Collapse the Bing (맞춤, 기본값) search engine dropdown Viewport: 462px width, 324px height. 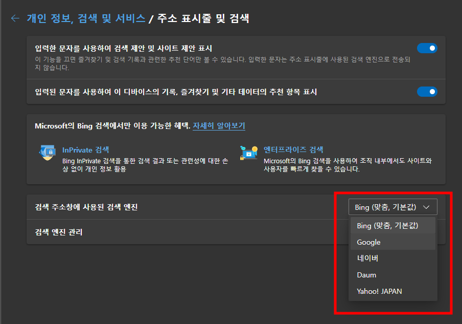[393, 207]
